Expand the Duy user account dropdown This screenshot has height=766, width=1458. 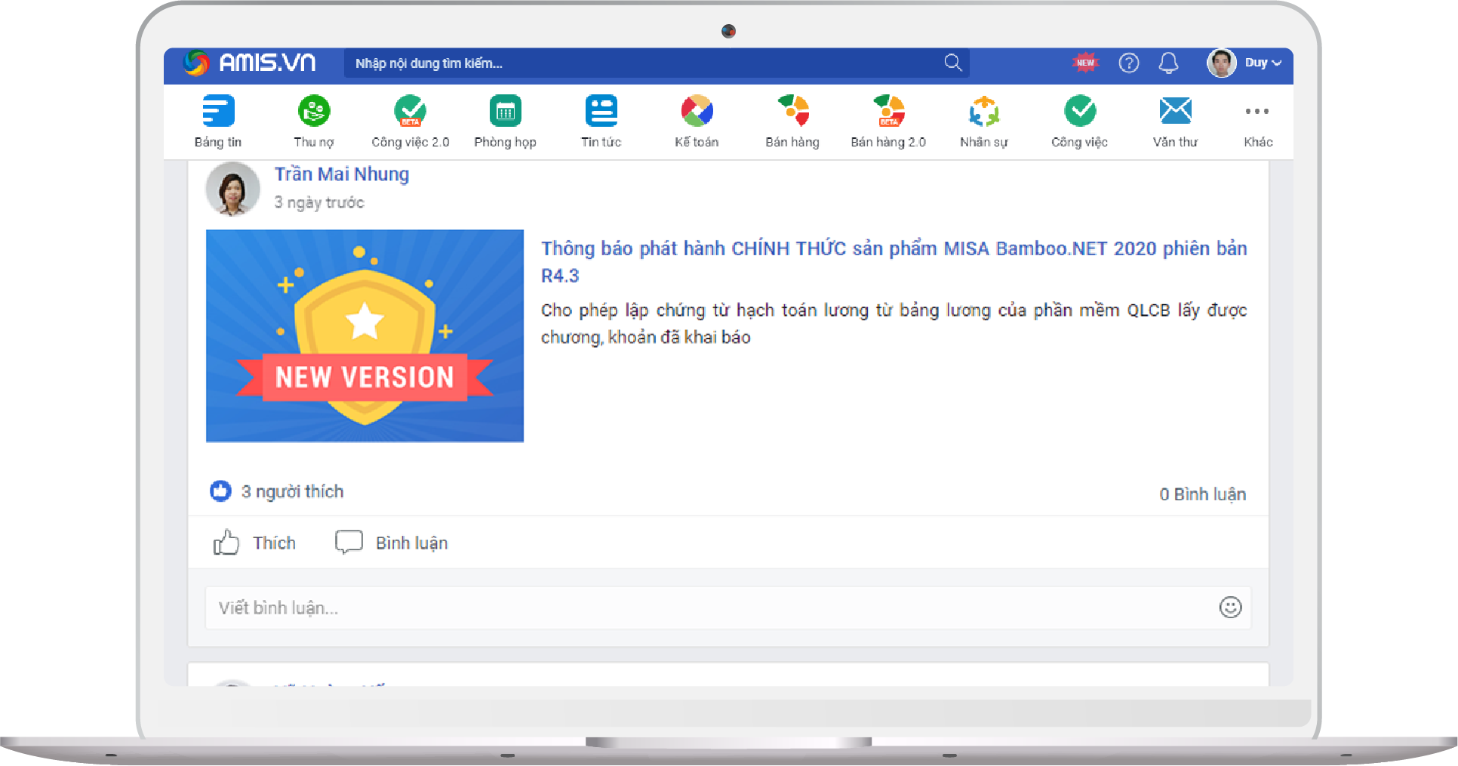(1262, 63)
